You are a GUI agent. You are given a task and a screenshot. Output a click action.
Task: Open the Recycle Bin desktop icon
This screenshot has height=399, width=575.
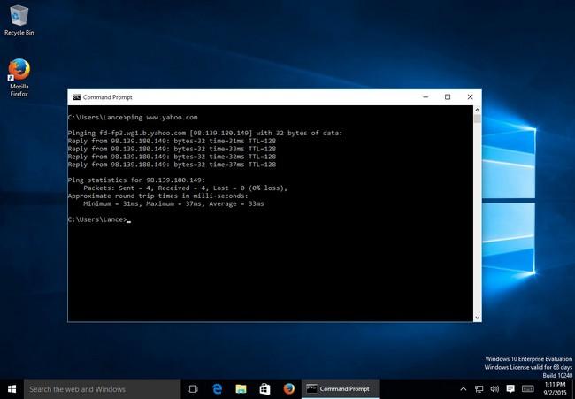point(19,20)
